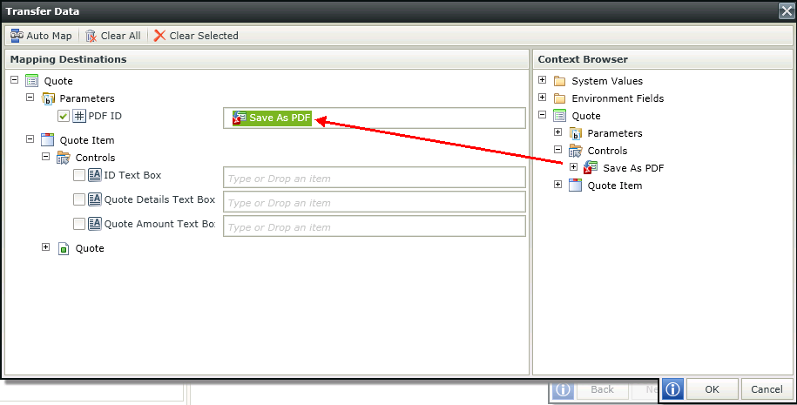Click the Clear All toolbar label
Image resolution: width=797 pixels, height=405 pixels.
pyautogui.click(x=120, y=36)
